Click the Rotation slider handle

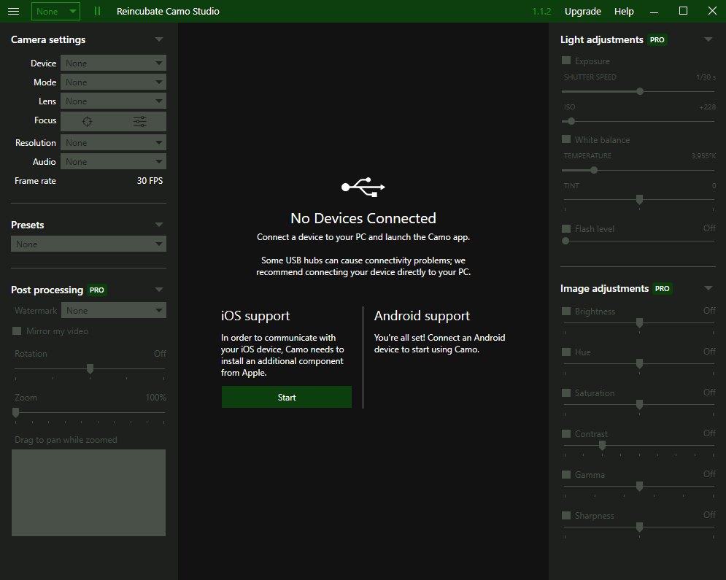pos(90,369)
